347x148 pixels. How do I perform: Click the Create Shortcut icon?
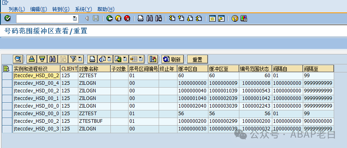(x=221, y=18)
